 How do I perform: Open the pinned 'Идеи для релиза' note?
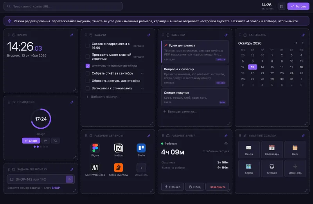[x=195, y=52]
